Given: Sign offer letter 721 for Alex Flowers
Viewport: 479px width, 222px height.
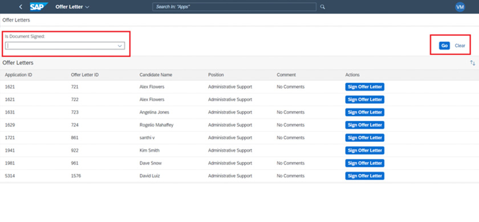Looking at the screenshot, I should (x=365, y=87).
